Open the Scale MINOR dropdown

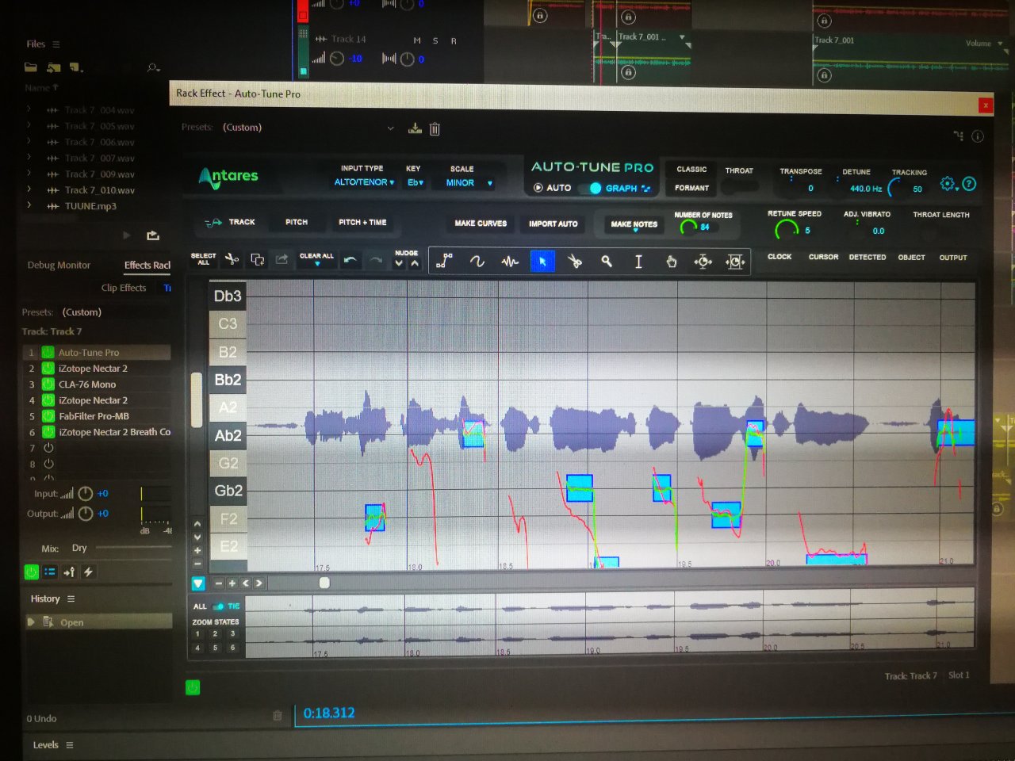(x=469, y=183)
